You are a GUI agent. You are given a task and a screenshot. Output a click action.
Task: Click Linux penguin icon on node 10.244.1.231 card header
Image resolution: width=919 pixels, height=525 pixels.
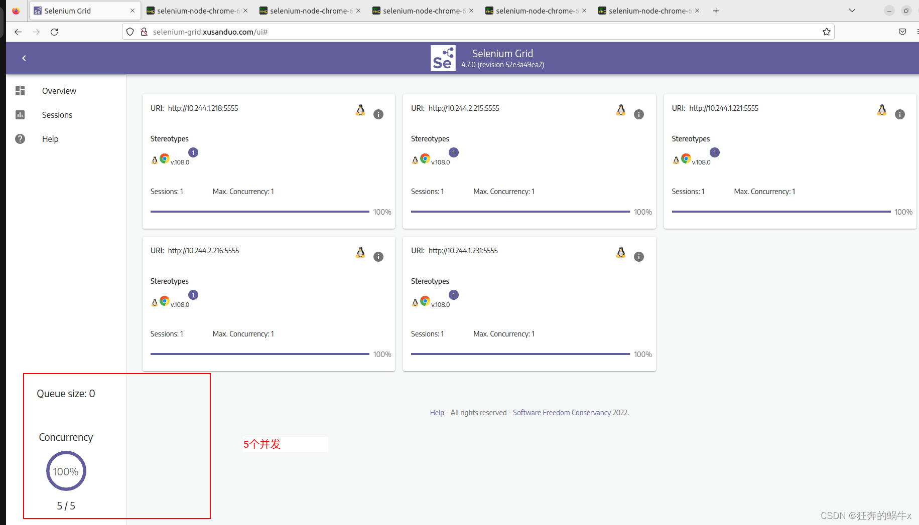coord(621,252)
